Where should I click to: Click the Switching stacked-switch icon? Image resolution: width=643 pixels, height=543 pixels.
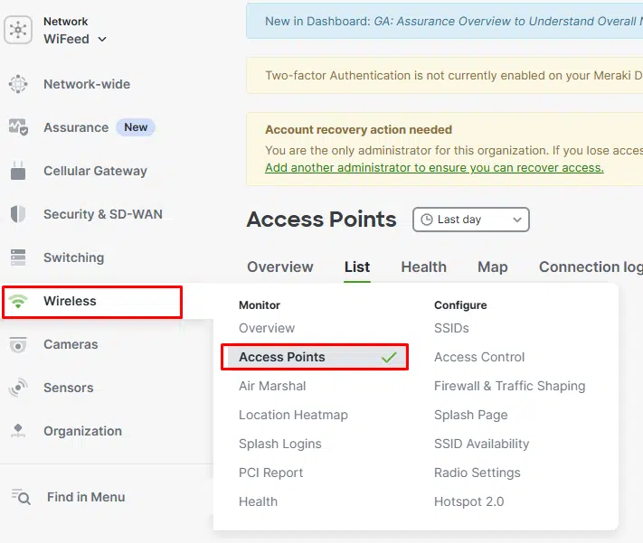point(18,257)
